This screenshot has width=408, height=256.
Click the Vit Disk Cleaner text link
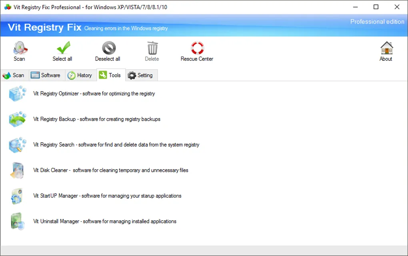coord(110,170)
